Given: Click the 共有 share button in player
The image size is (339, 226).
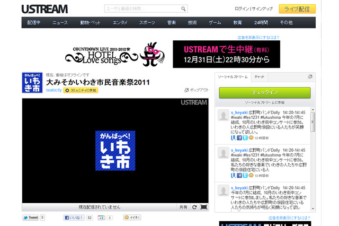Looking at the screenshot, I should pyautogui.click(x=183, y=207).
